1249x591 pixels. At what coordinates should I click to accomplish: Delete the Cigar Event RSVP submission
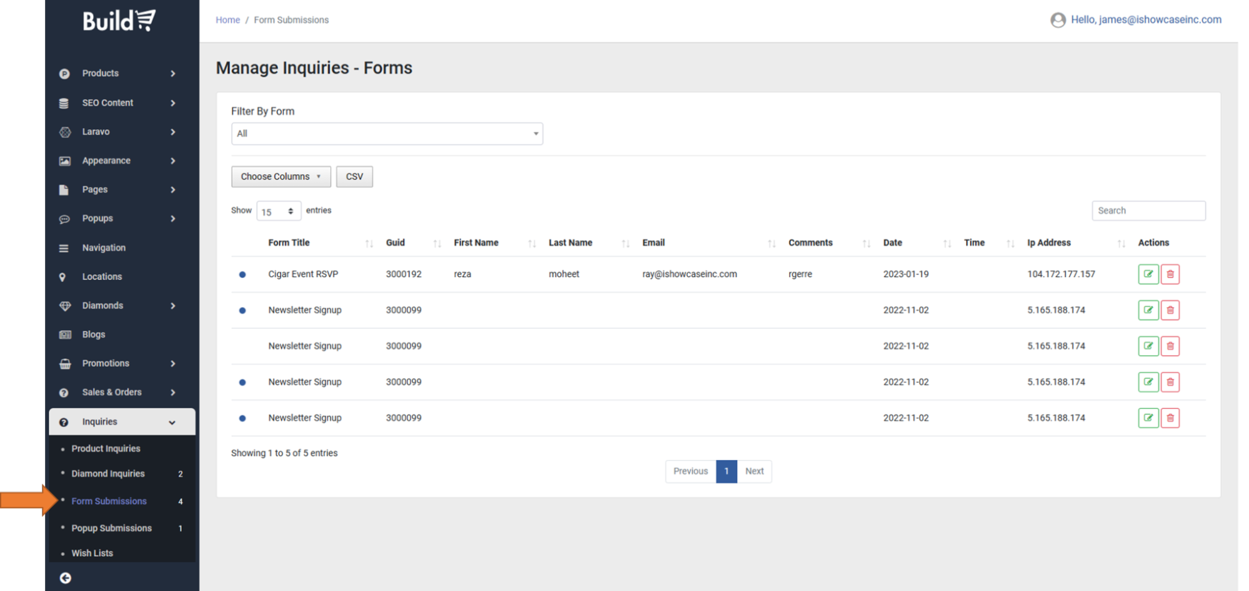(x=1170, y=274)
